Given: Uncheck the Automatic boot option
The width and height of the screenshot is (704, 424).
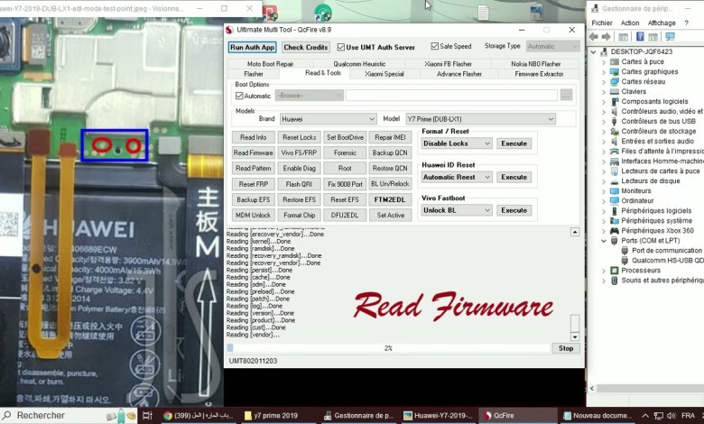Looking at the screenshot, I should pyautogui.click(x=239, y=95).
